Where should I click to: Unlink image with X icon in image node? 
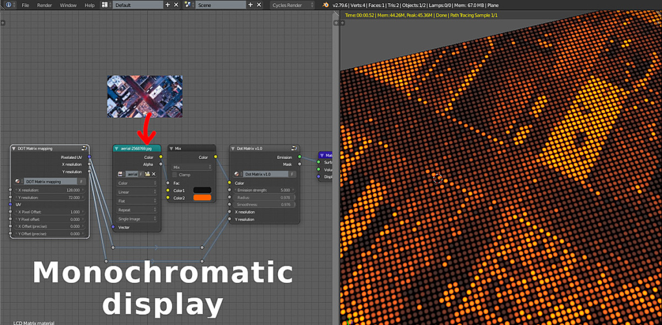point(154,174)
